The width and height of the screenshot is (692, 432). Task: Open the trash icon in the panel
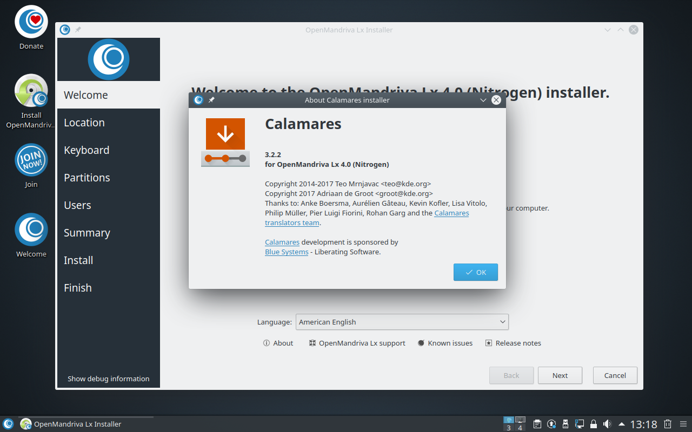668,424
